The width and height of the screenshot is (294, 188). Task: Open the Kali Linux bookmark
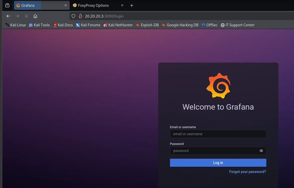[16, 25]
